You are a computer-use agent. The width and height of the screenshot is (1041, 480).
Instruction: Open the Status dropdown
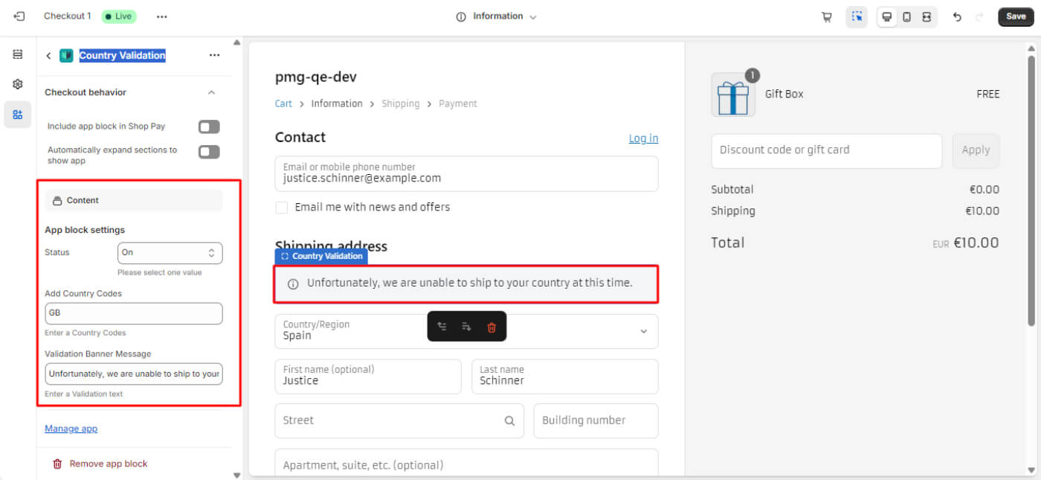click(170, 253)
